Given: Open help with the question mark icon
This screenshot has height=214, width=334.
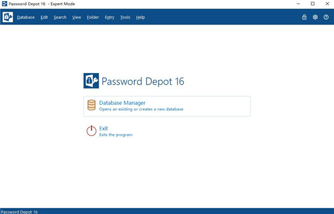Looking at the screenshot, I should coord(326,17).
